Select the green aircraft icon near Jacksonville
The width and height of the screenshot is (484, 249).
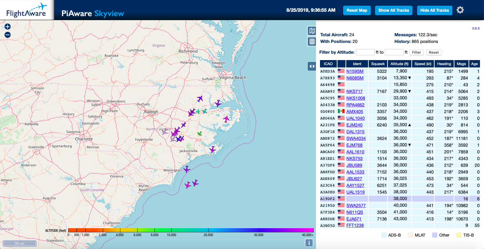[200, 134]
